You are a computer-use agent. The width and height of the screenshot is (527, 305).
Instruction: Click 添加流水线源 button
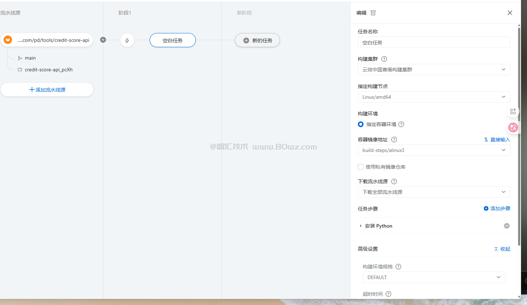coord(47,90)
